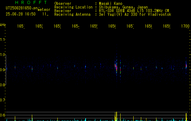Click the 1651 time axis marker
Image resolution: width=191 pixels, height=121 pixels.
pyautogui.click(x=21, y=26)
